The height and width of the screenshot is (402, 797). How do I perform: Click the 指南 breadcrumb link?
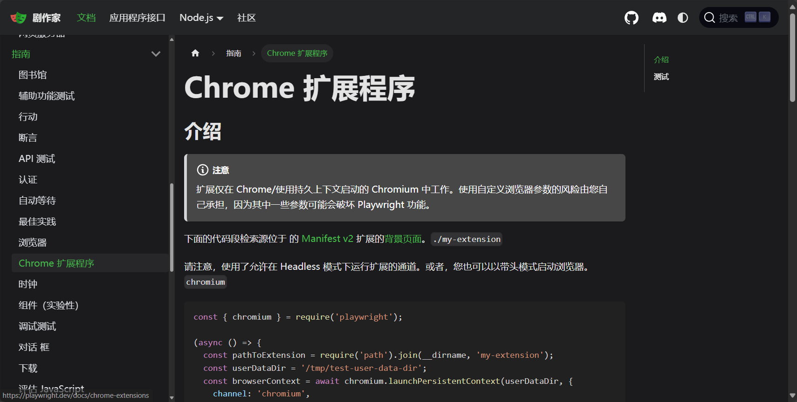click(234, 53)
